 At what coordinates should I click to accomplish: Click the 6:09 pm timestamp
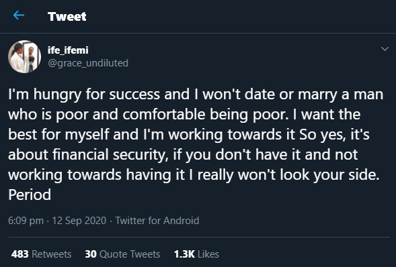(x=26, y=221)
